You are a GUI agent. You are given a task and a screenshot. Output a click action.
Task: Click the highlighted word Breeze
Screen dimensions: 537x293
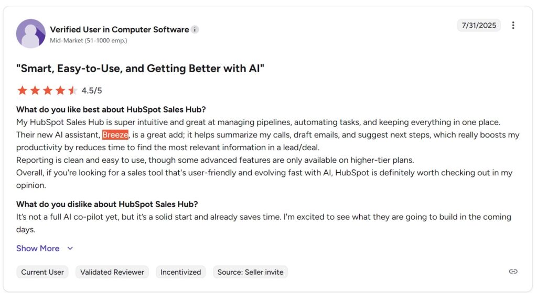click(115, 135)
